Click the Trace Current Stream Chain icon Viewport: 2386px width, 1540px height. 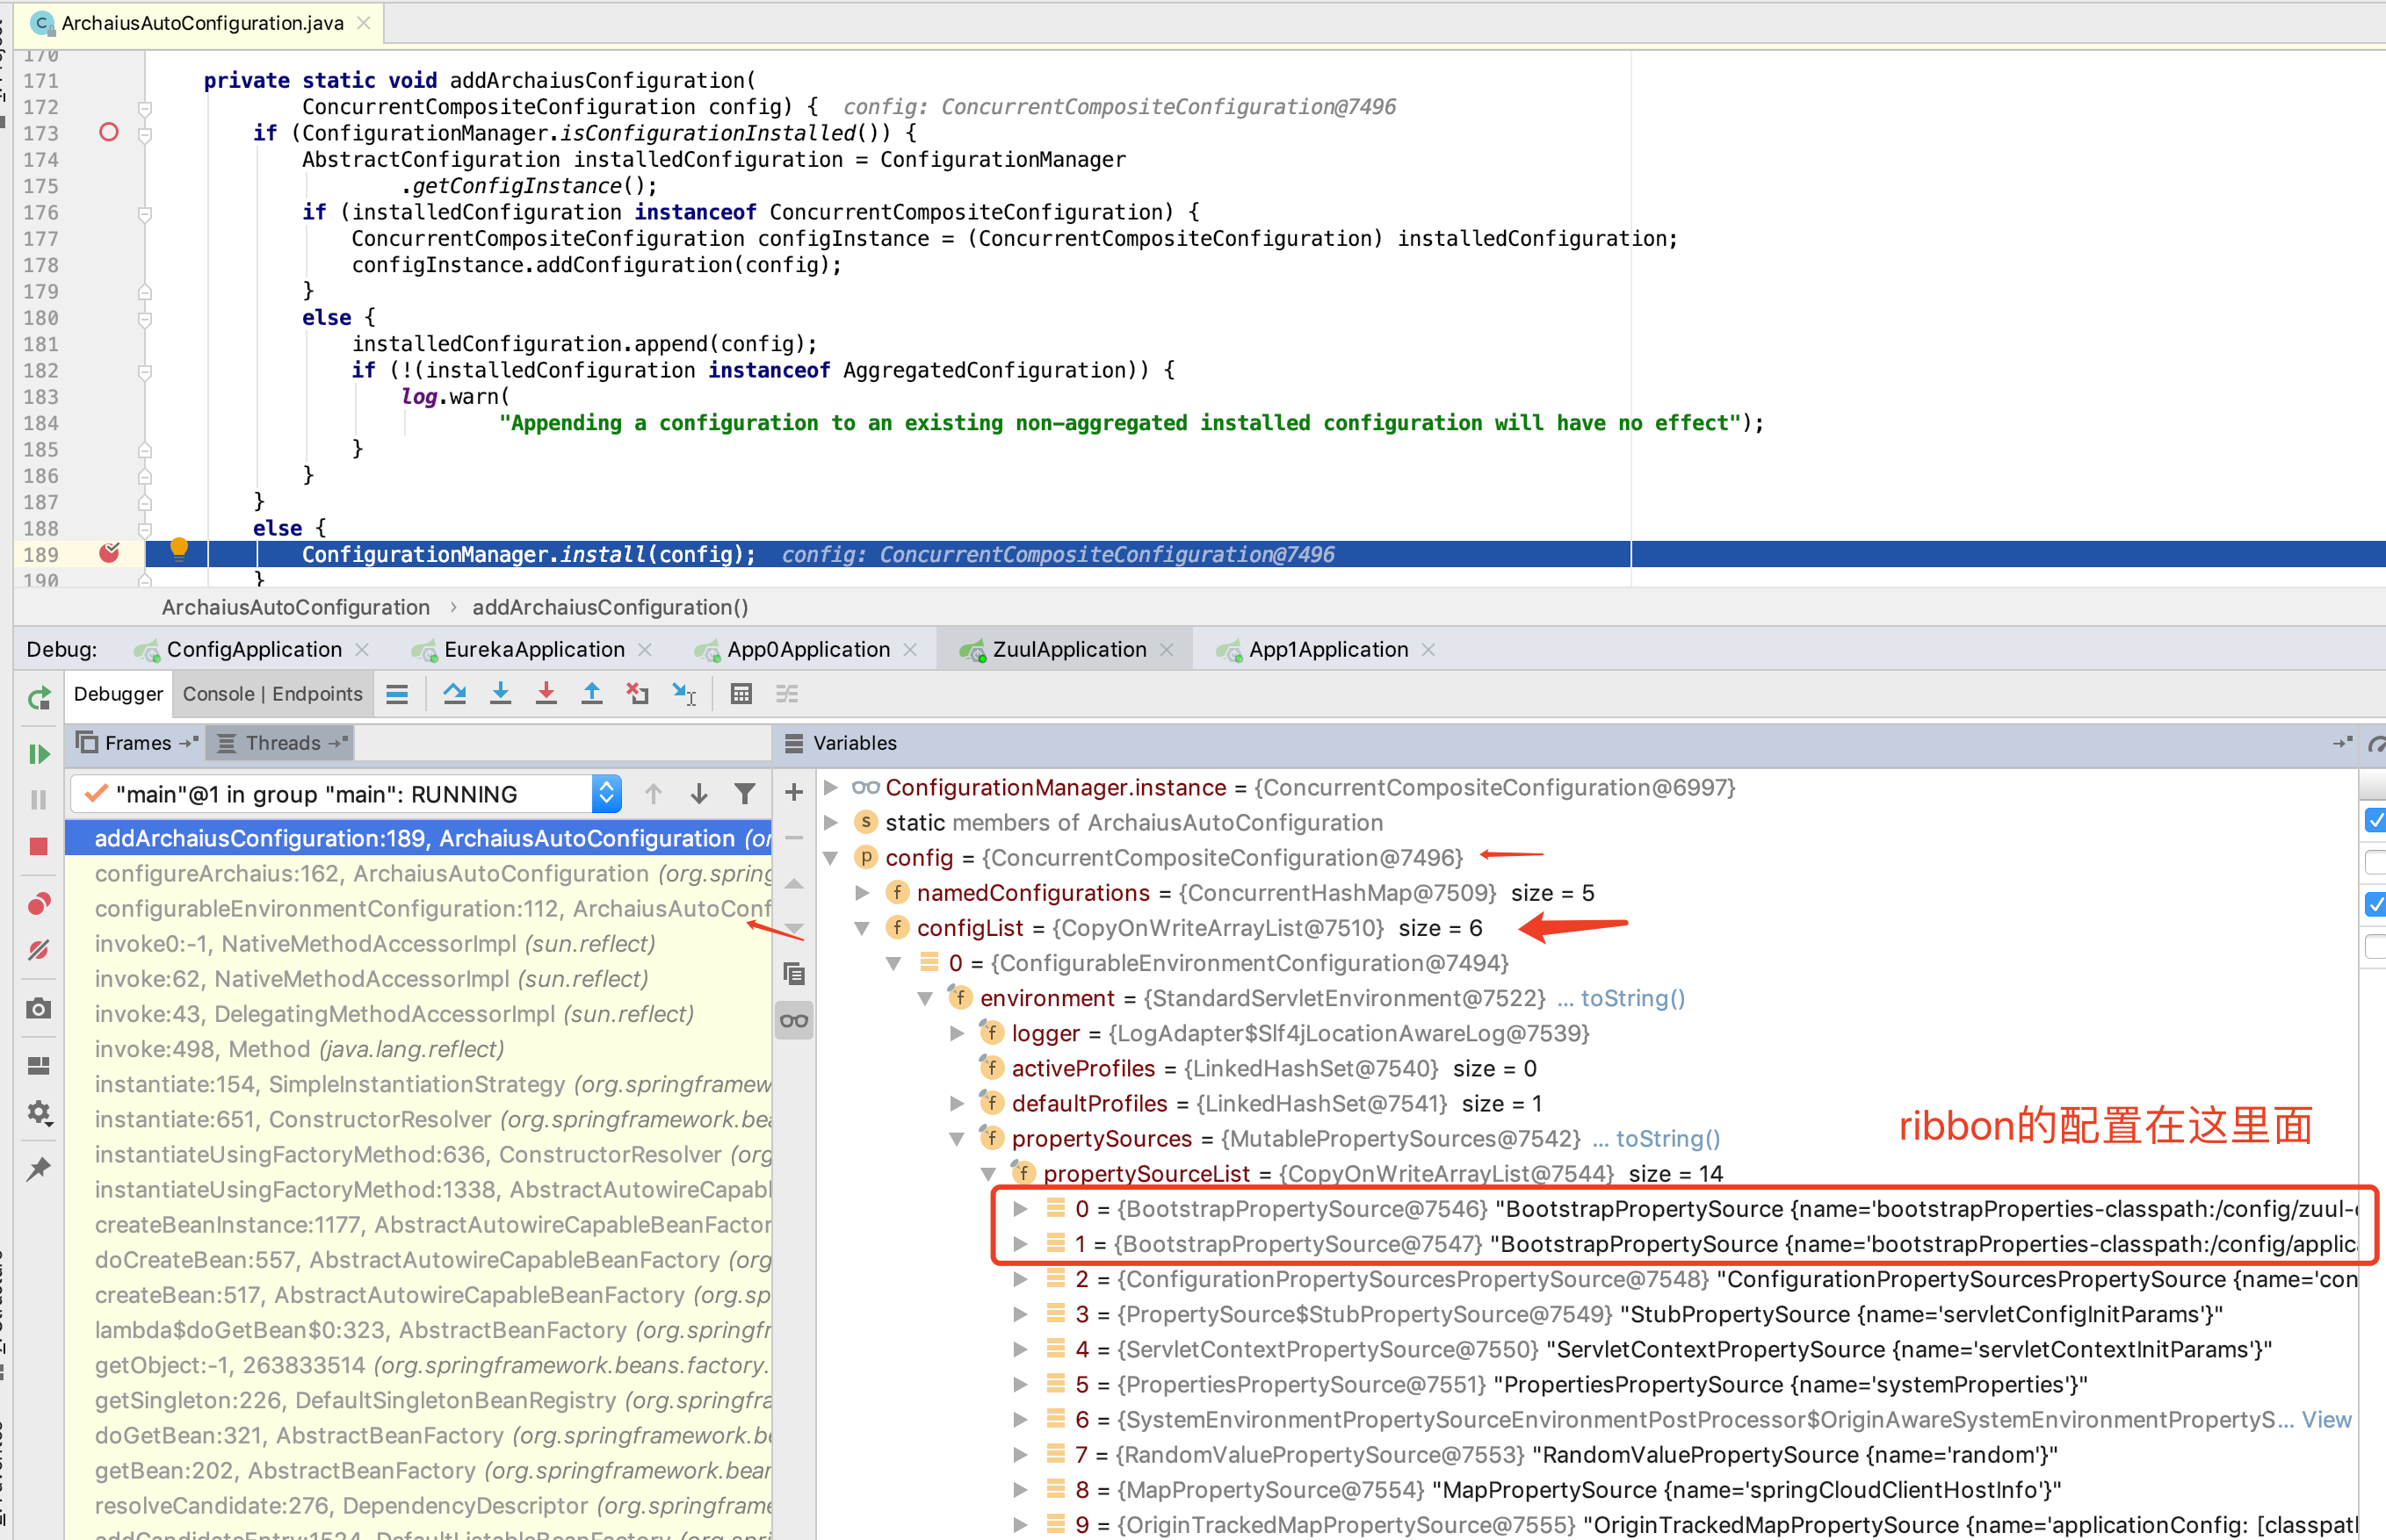tap(787, 694)
